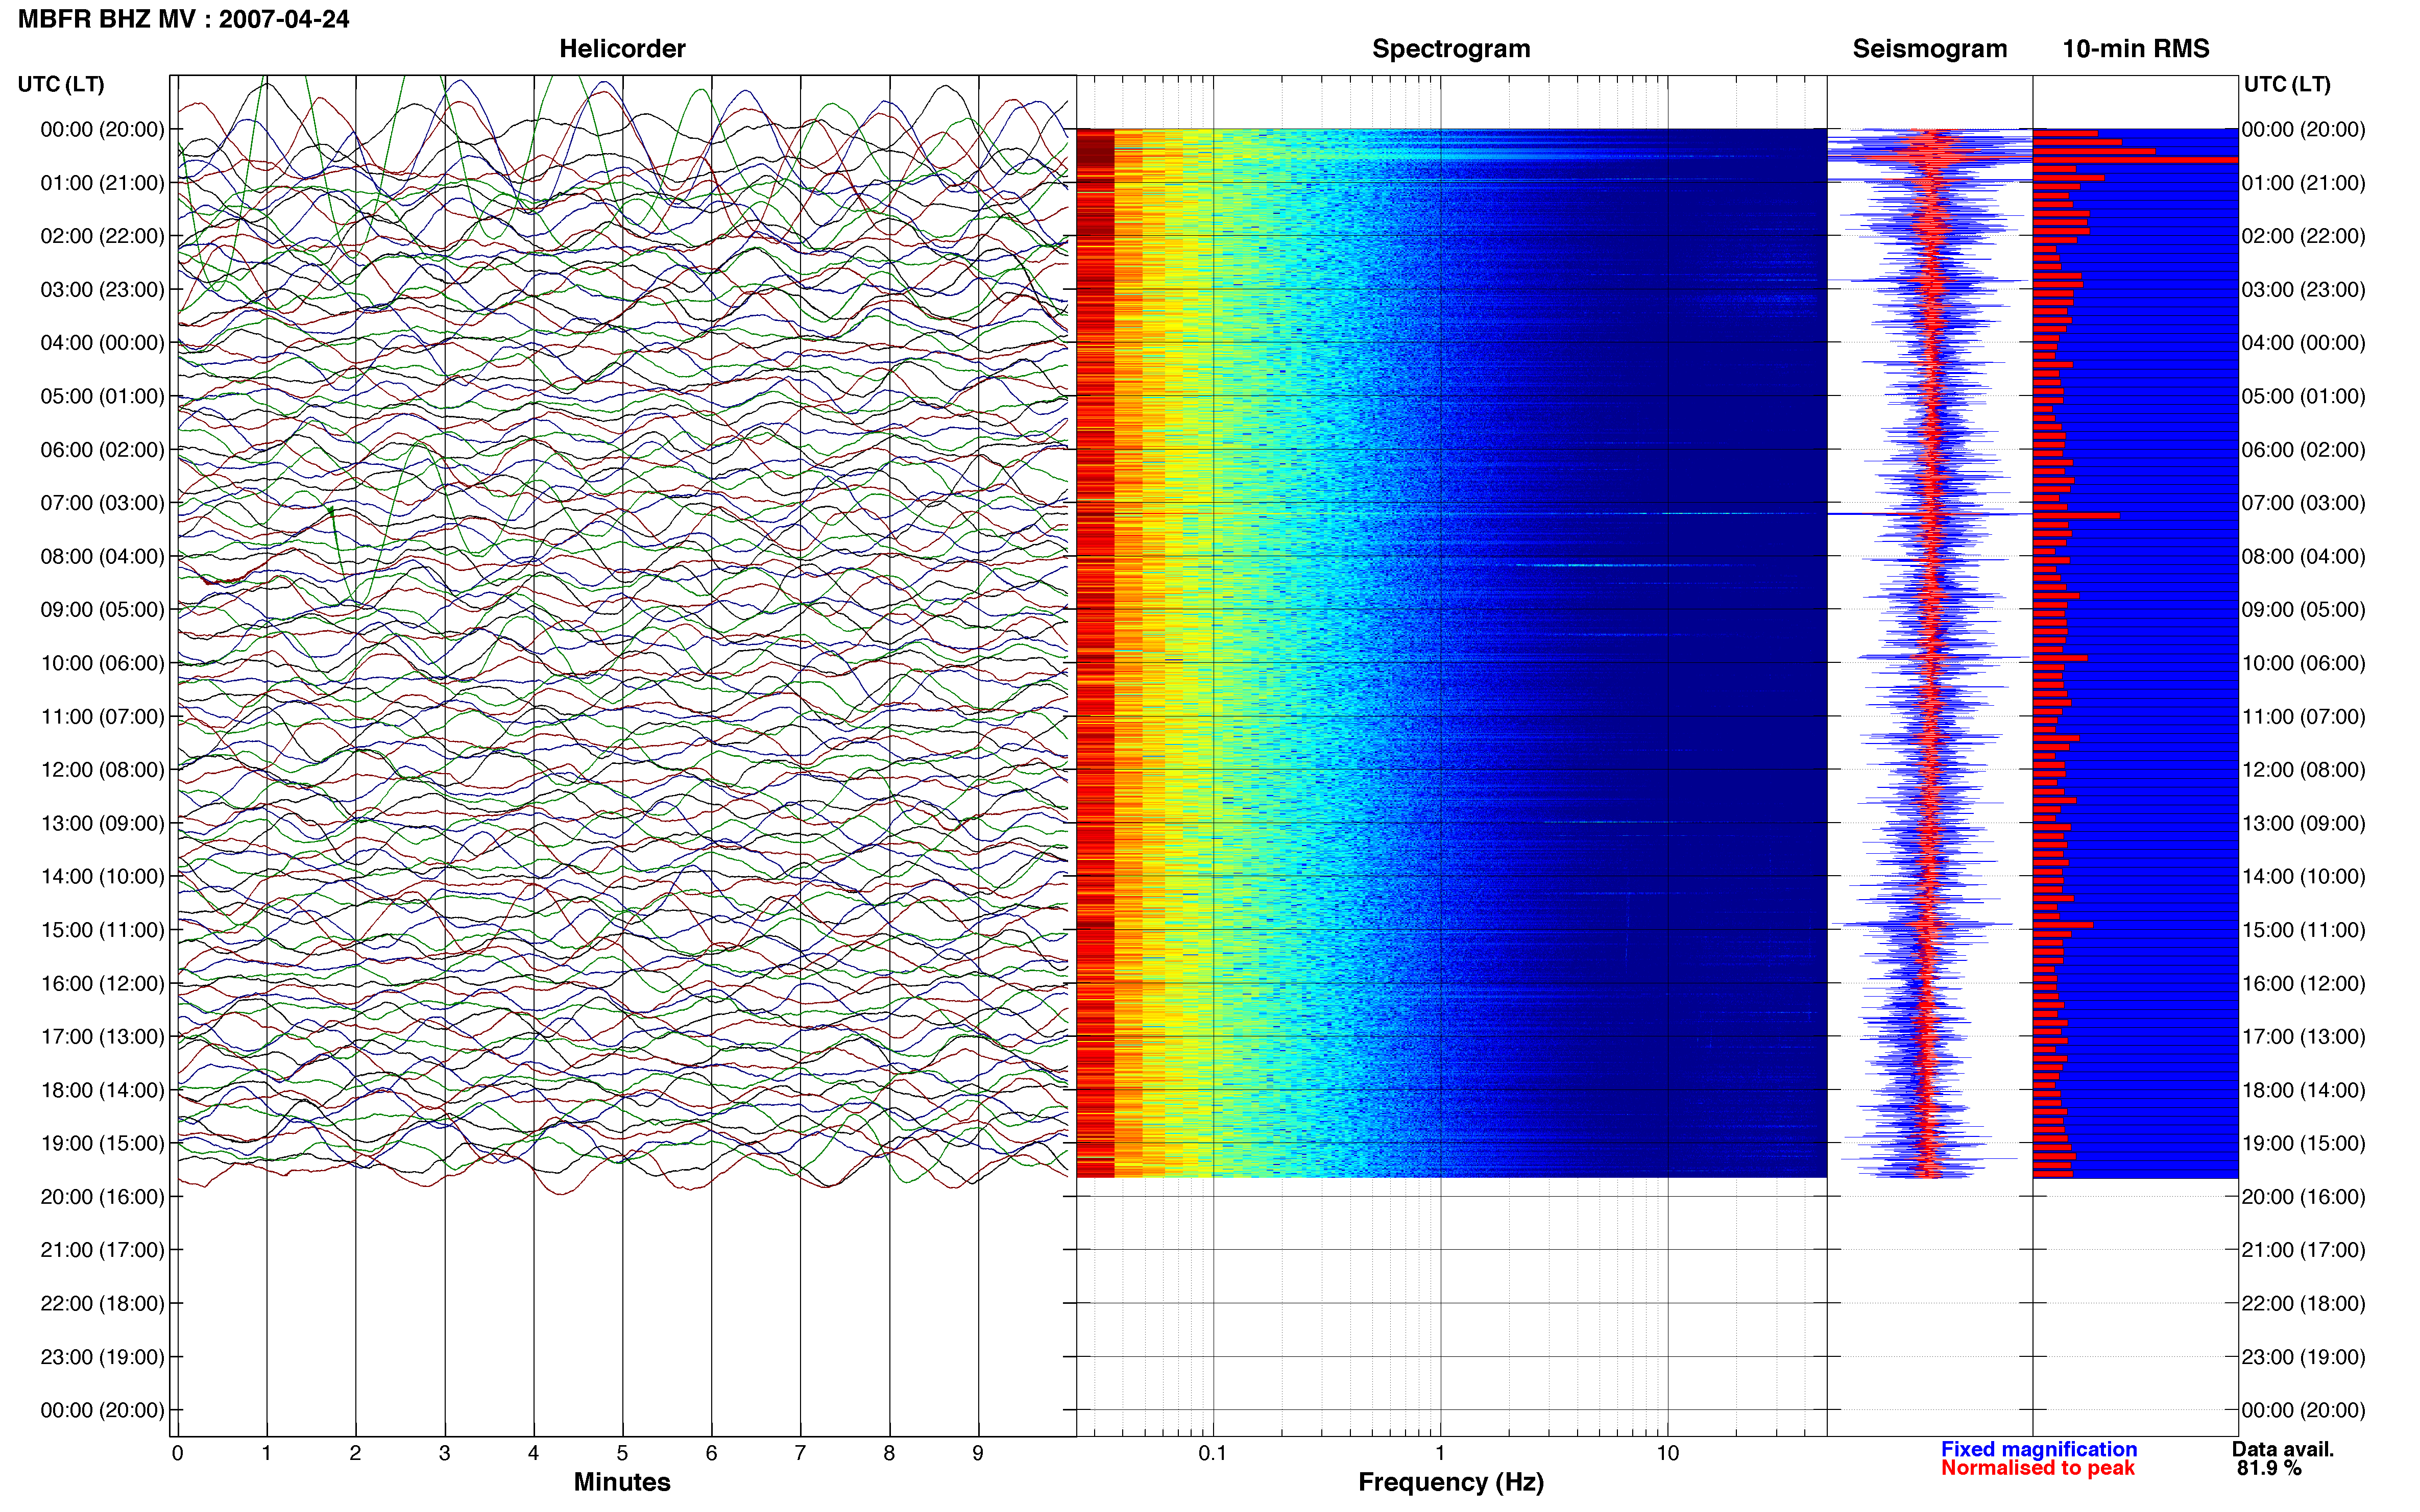The image size is (2420, 1512).
Task: Click the left '09:00 (05:00)' time label
Action: (x=102, y=610)
